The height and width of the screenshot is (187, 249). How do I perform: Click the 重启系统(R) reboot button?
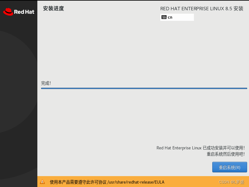click(x=229, y=167)
